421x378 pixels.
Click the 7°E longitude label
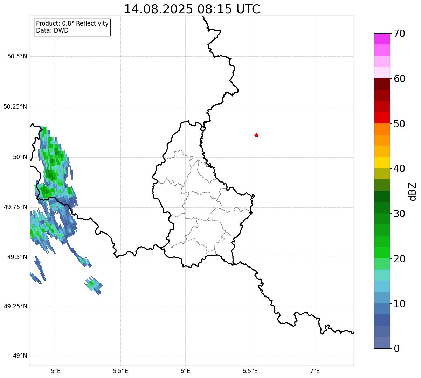tap(315, 371)
